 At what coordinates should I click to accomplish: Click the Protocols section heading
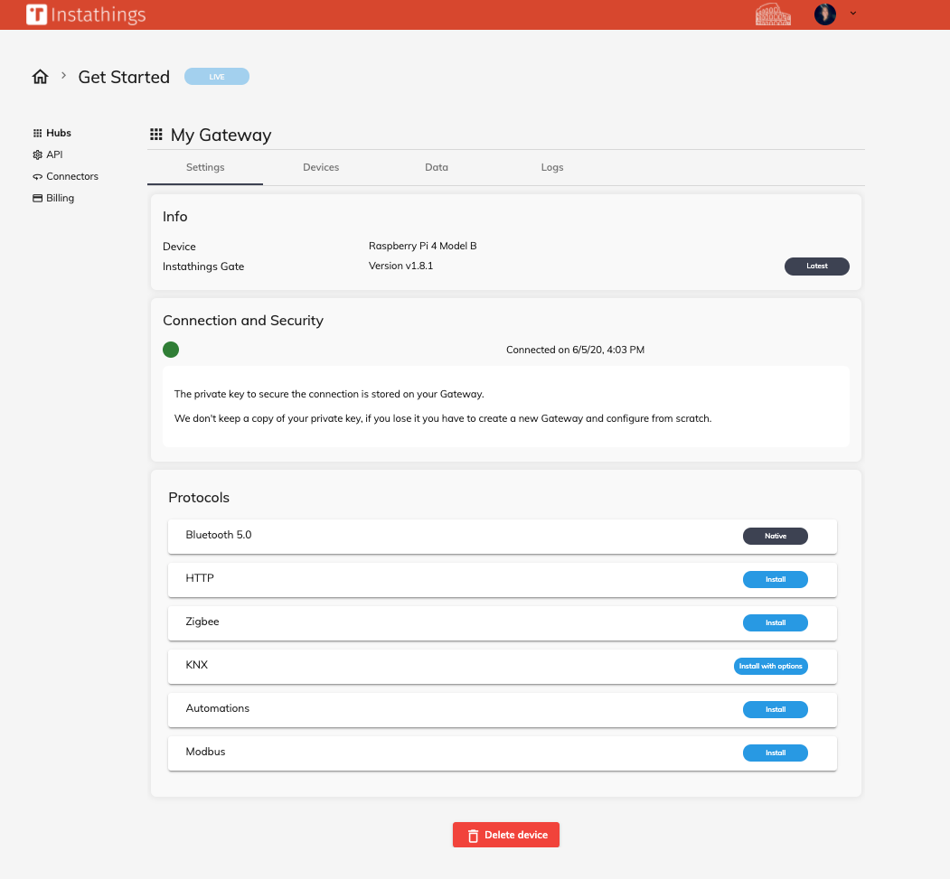click(199, 498)
